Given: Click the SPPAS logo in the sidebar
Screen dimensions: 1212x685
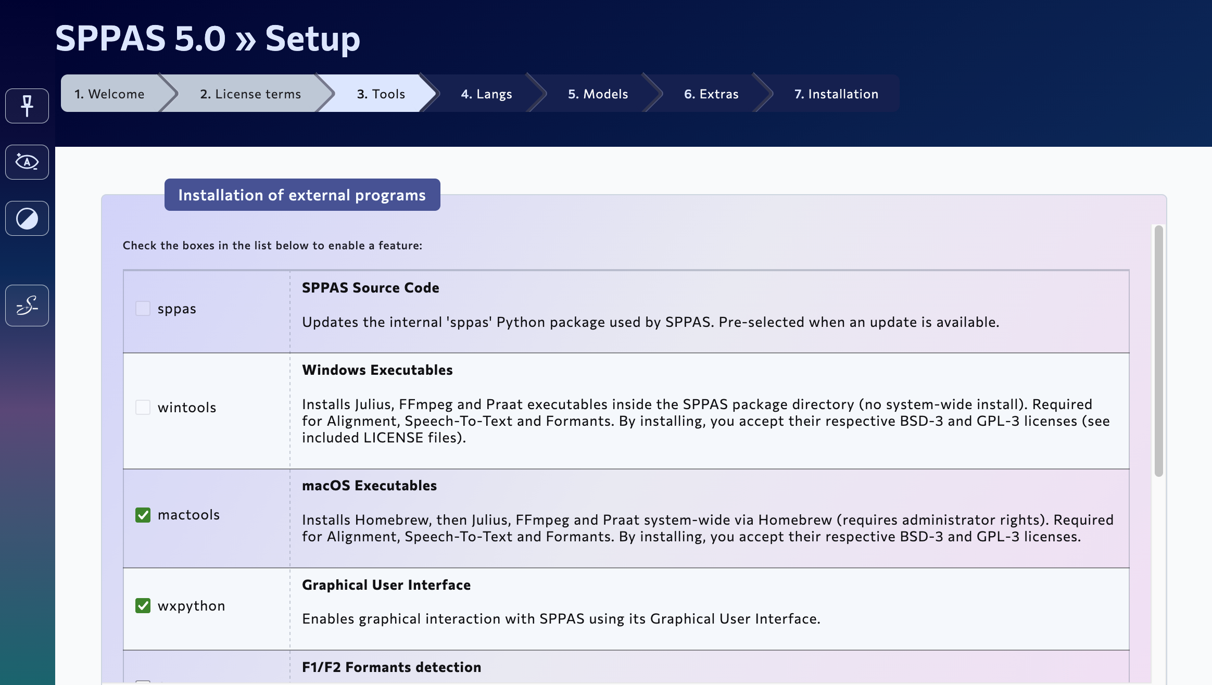Looking at the screenshot, I should (x=27, y=306).
